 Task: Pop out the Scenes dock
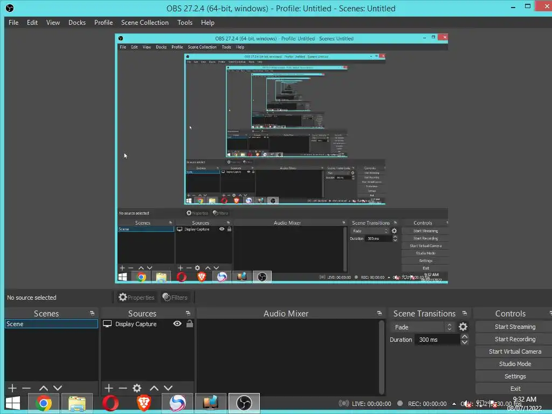92,313
